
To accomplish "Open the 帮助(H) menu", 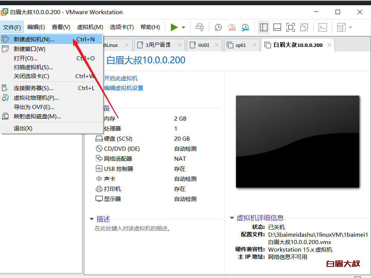I will 150,27.
